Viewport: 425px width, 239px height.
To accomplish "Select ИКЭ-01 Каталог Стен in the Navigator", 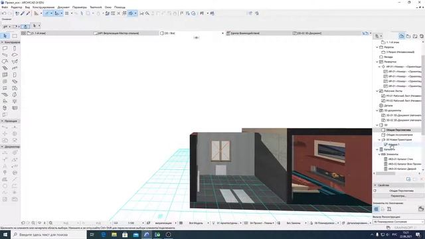I will point(400,159).
